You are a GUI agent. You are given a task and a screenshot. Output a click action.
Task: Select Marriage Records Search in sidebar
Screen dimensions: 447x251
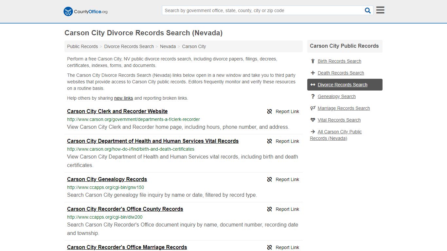tap(344, 108)
